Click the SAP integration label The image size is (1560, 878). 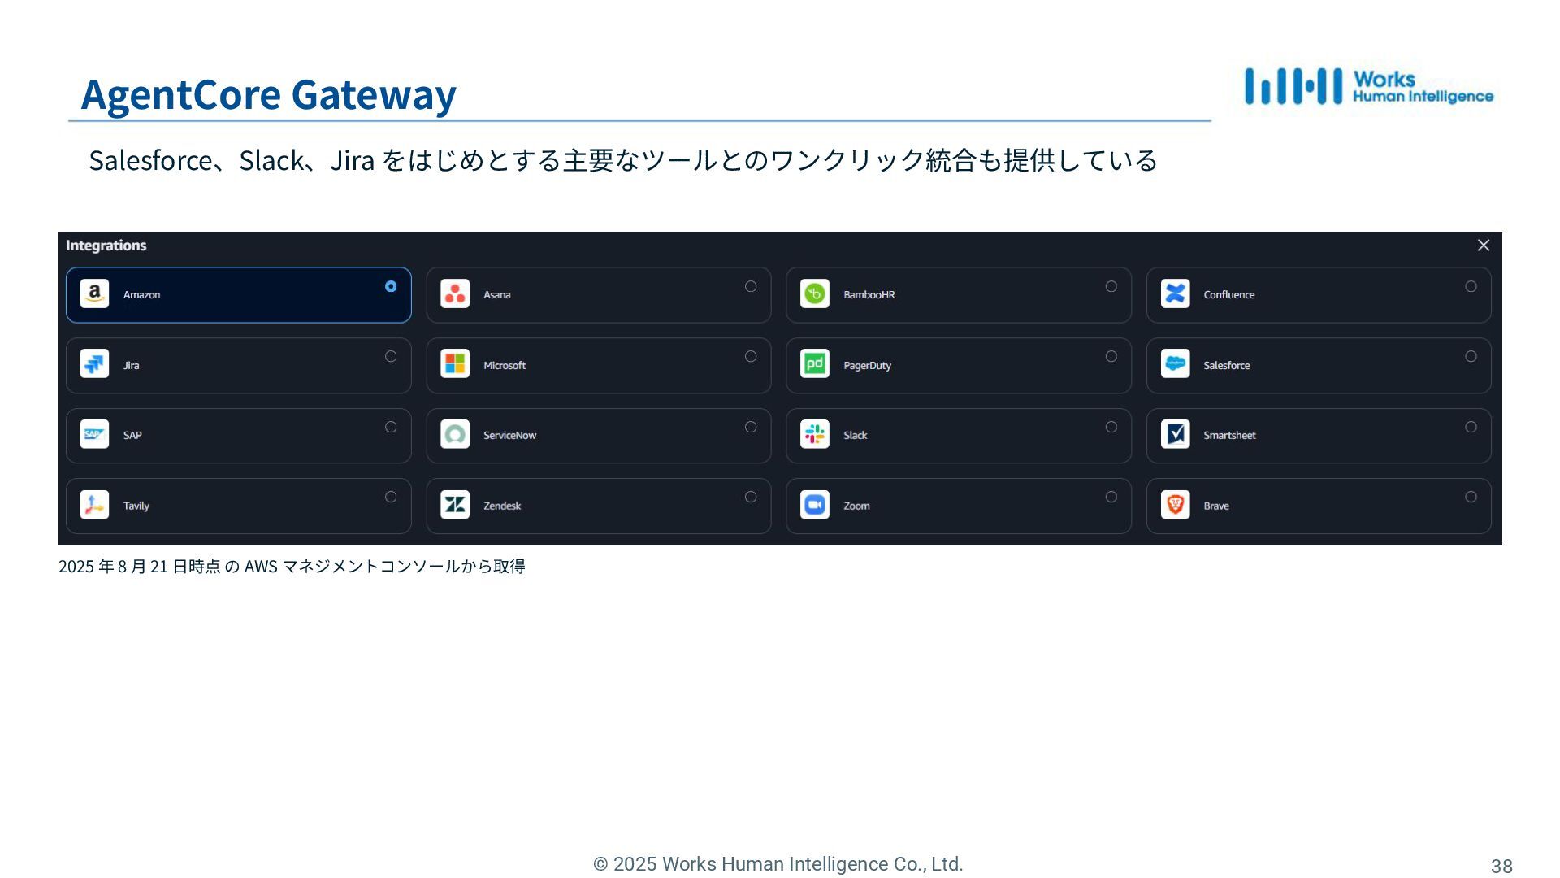click(x=132, y=436)
